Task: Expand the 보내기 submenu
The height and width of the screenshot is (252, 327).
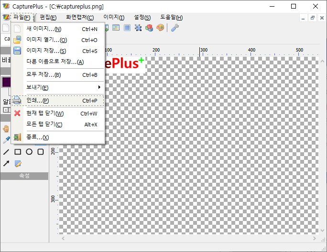Action: pos(62,87)
